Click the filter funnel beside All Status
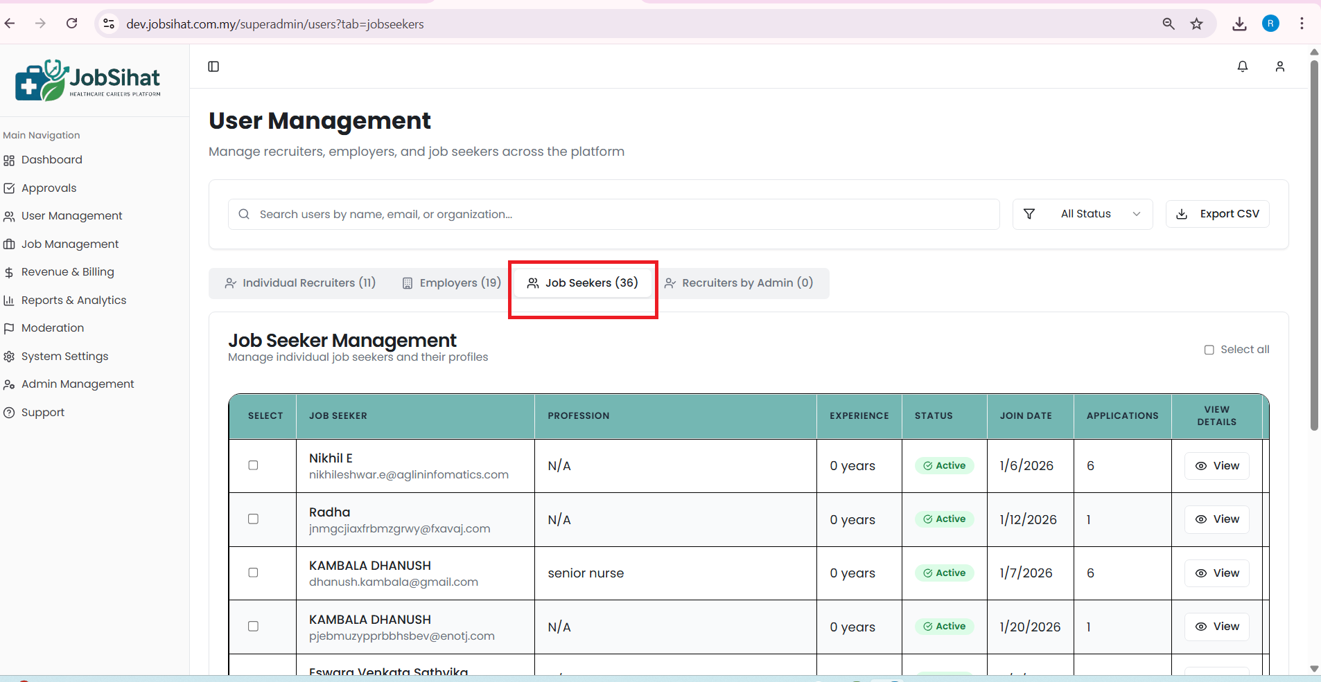Viewport: 1321px width, 682px height. [x=1029, y=214]
